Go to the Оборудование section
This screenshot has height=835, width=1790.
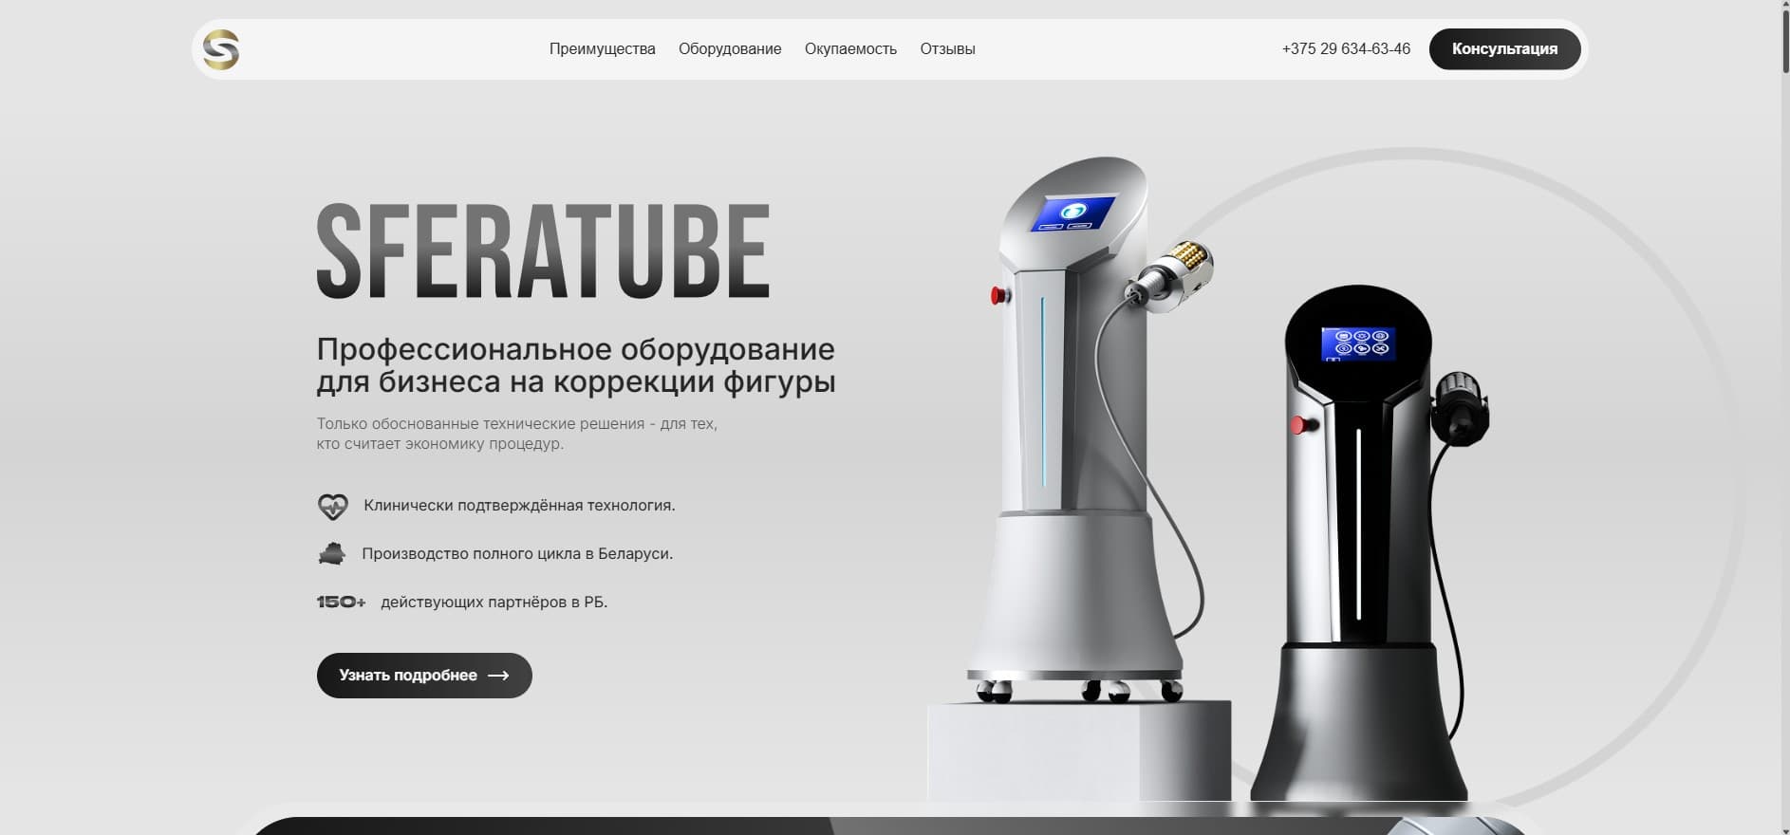click(x=730, y=49)
